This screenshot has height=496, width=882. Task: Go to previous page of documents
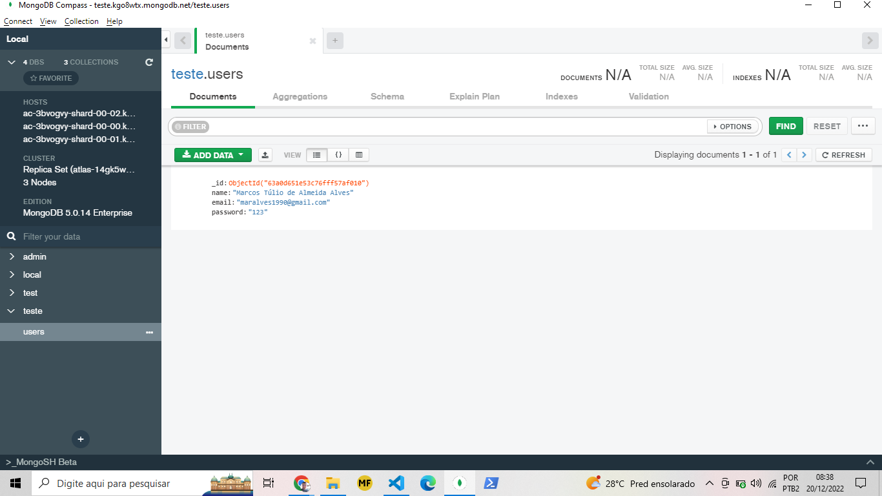[788, 155]
